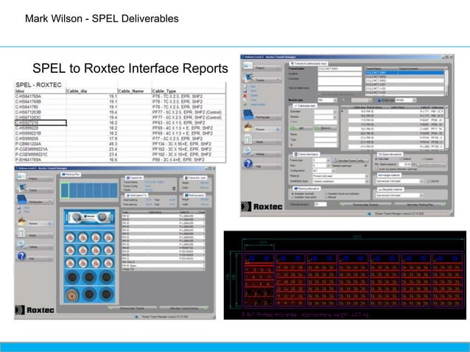Select Transits icon in lower-left Roxtec window
Image resolution: width=470 pixels, height=352 pixels.
tap(22, 188)
